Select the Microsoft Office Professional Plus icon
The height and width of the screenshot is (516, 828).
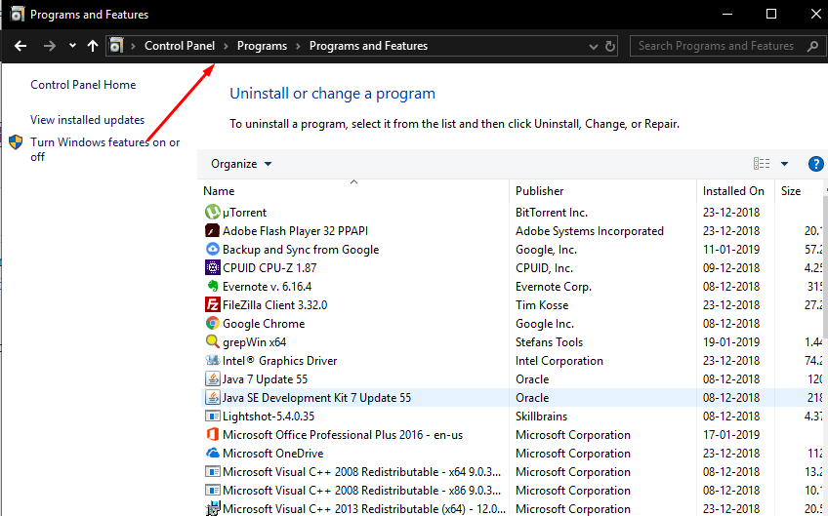[212, 434]
